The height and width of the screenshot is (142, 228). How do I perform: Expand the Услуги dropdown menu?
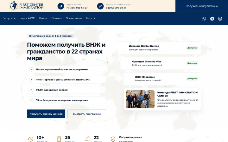(9, 18)
